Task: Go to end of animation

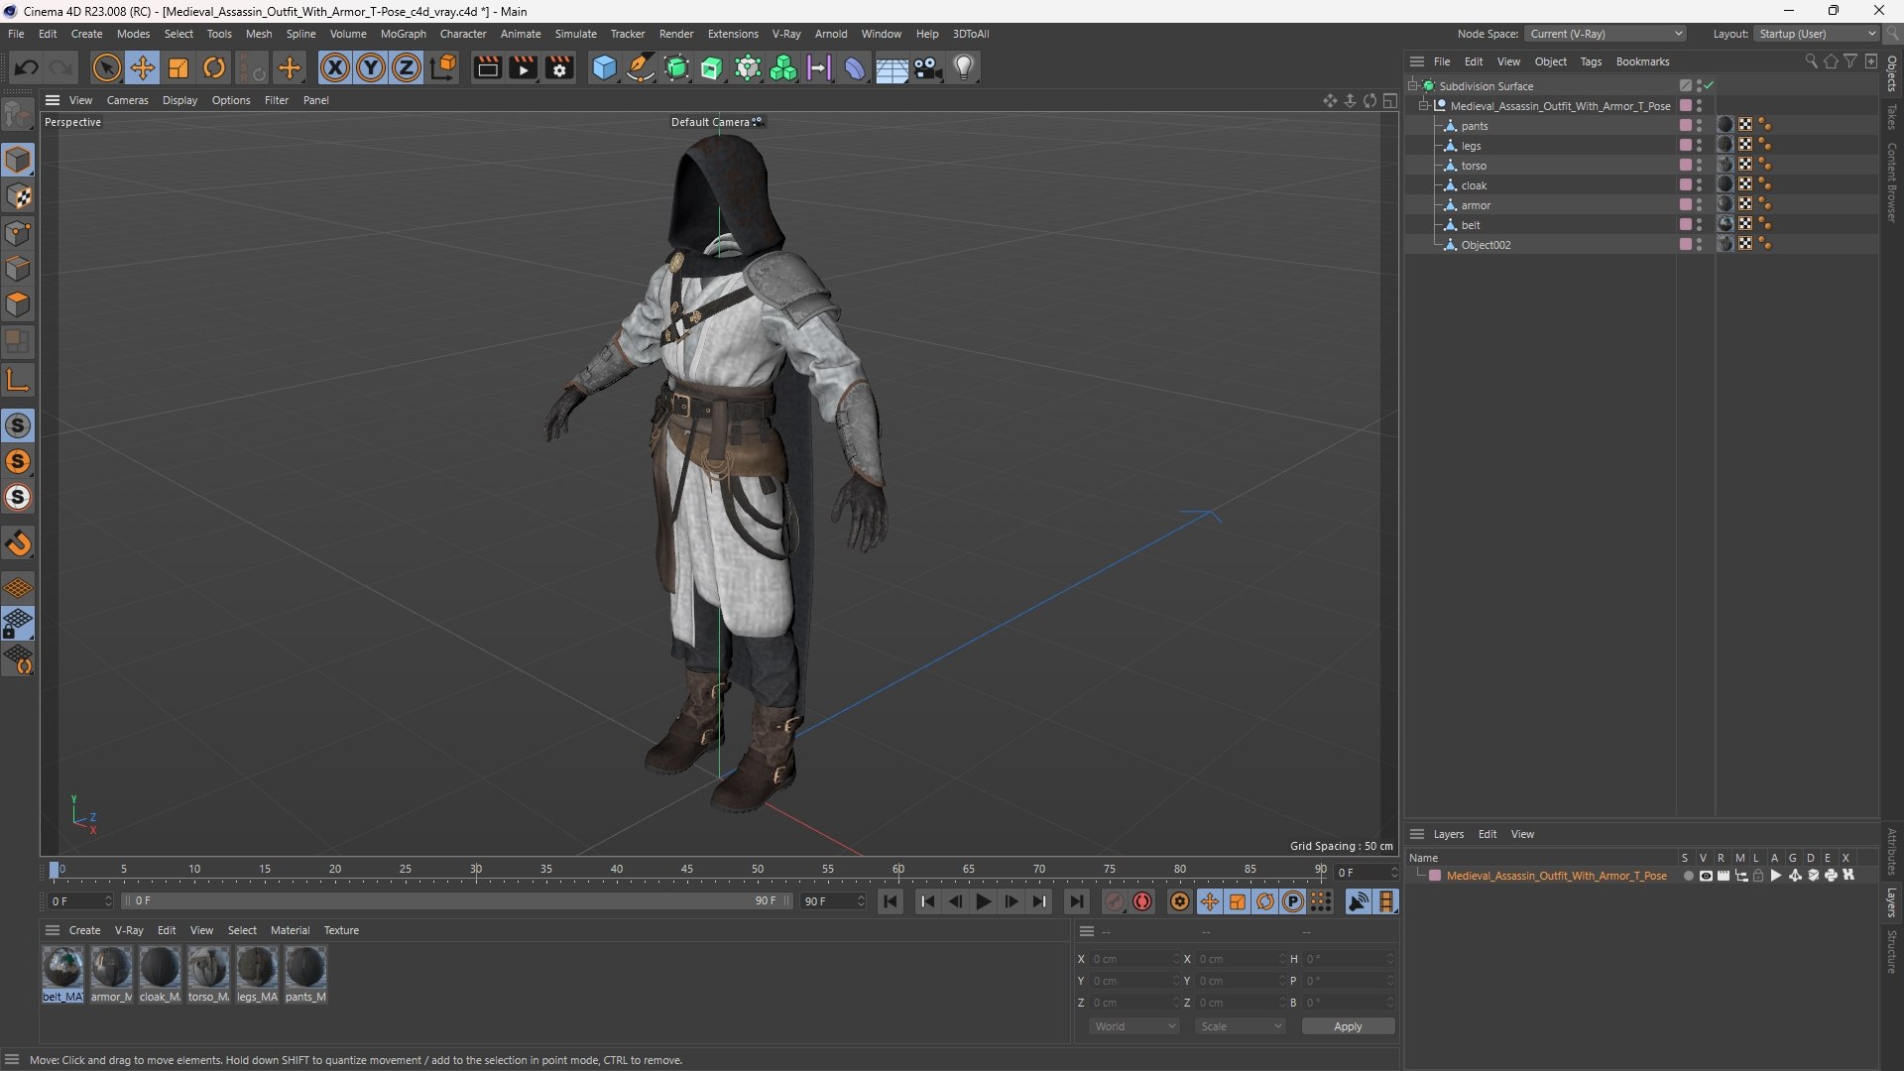Action: 1076,901
